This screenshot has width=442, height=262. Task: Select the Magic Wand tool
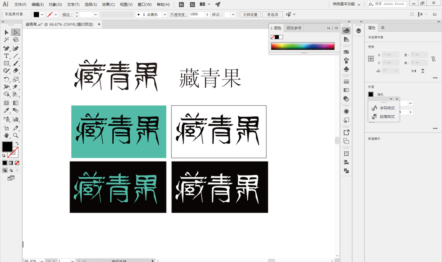point(7,40)
